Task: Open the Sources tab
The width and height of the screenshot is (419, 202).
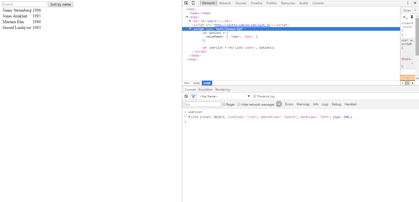Action: 241,3
